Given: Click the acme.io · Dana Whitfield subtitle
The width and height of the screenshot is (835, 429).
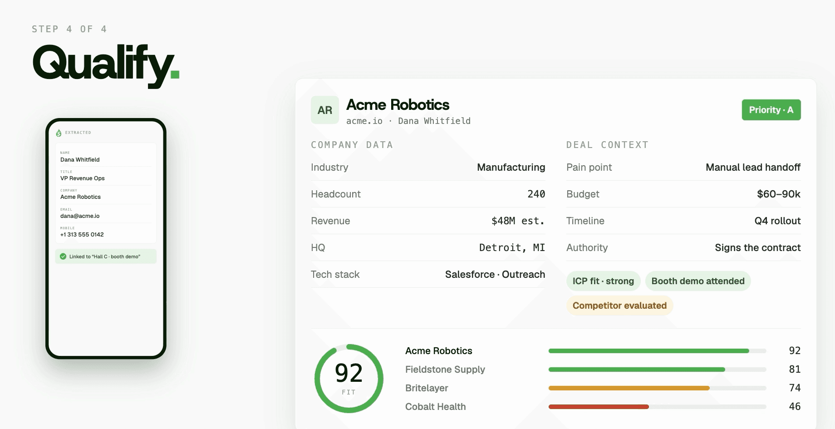Looking at the screenshot, I should click(x=408, y=121).
